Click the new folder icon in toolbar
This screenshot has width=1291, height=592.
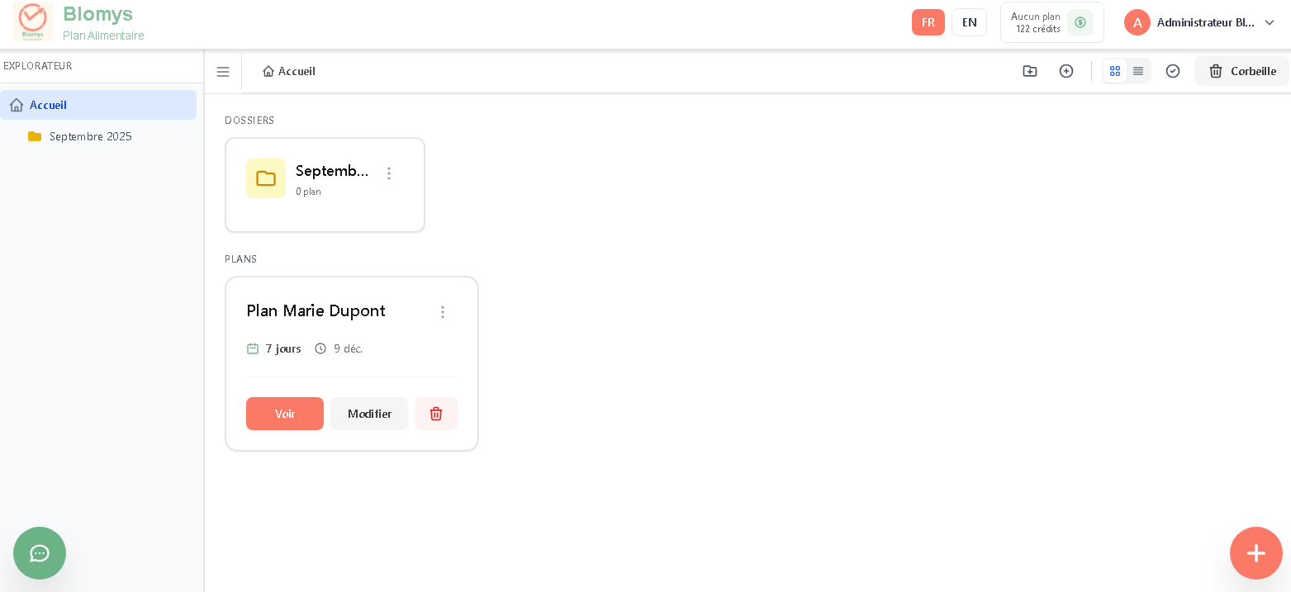pos(1030,71)
